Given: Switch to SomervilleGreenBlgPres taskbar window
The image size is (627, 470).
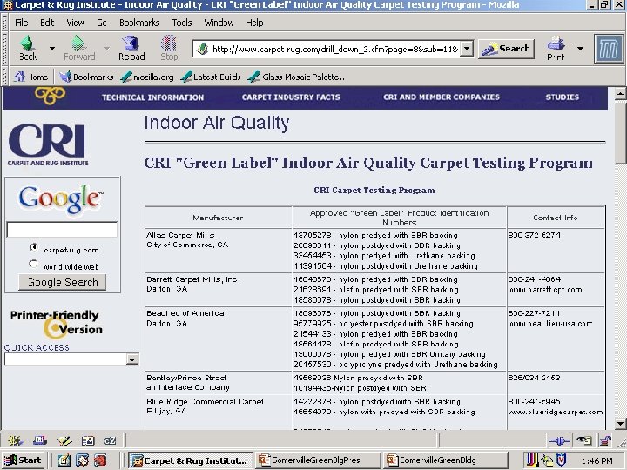Looking at the screenshot, I should click(318, 460).
